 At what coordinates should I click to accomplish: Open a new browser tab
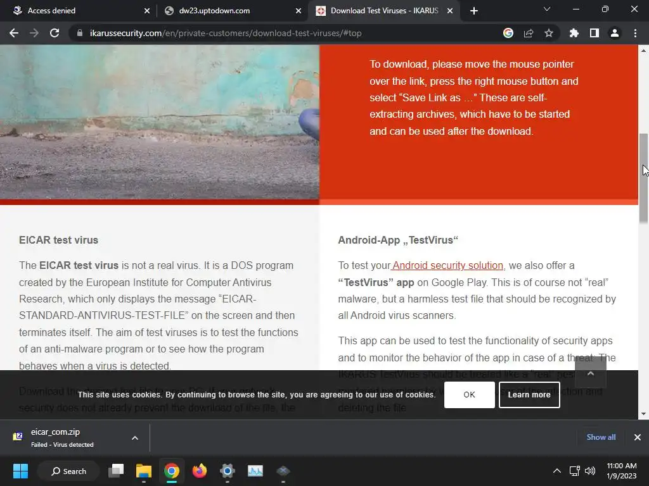pyautogui.click(x=474, y=11)
